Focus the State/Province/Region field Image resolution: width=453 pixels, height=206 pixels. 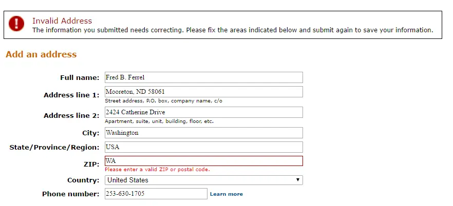[204, 147]
